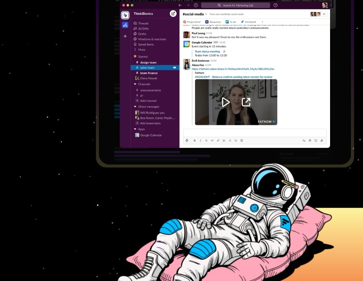
Task: Insert a link in composer
Action: [x=218, y=140]
